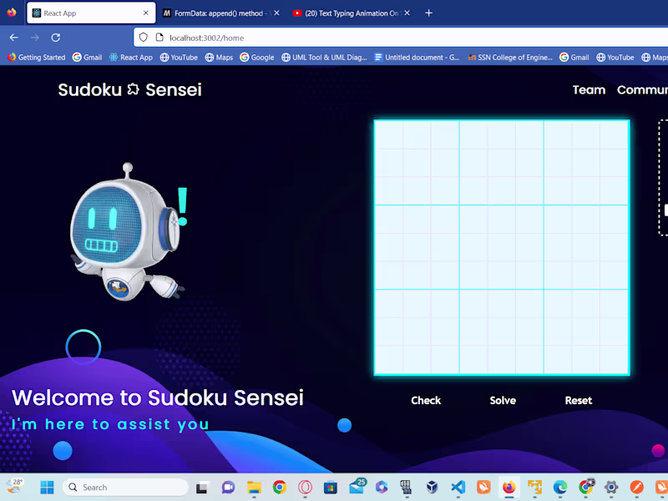Click the Solve button

click(503, 401)
